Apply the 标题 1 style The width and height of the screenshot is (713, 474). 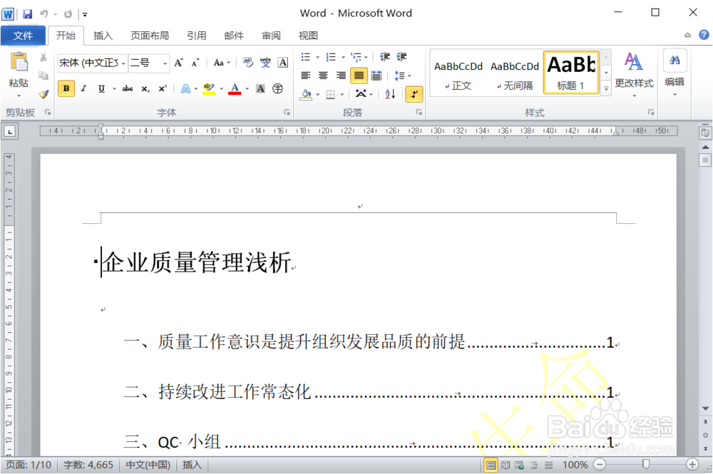pyautogui.click(x=572, y=71)
